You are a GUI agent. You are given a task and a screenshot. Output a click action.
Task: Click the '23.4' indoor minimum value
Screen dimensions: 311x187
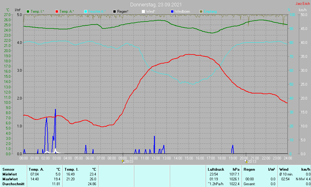pos(93,174)
